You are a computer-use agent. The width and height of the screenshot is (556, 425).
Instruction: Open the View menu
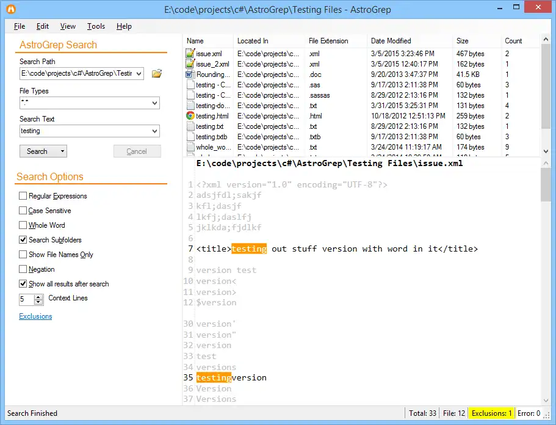coord(67,26)
